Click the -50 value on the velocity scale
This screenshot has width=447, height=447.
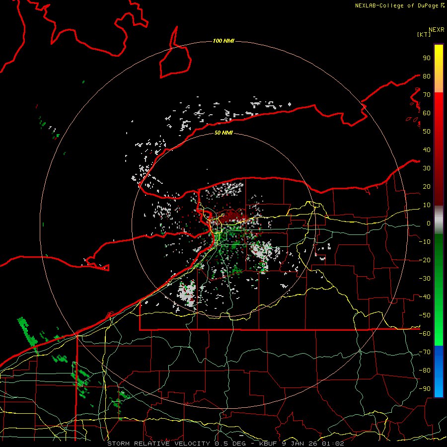pos(425,315)
